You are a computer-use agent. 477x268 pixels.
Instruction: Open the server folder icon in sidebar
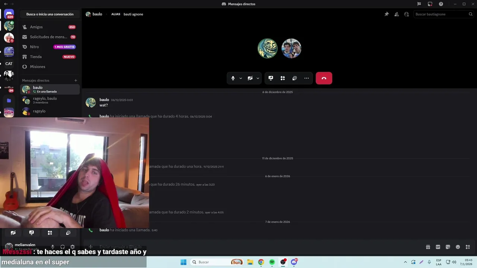(9, 100)
